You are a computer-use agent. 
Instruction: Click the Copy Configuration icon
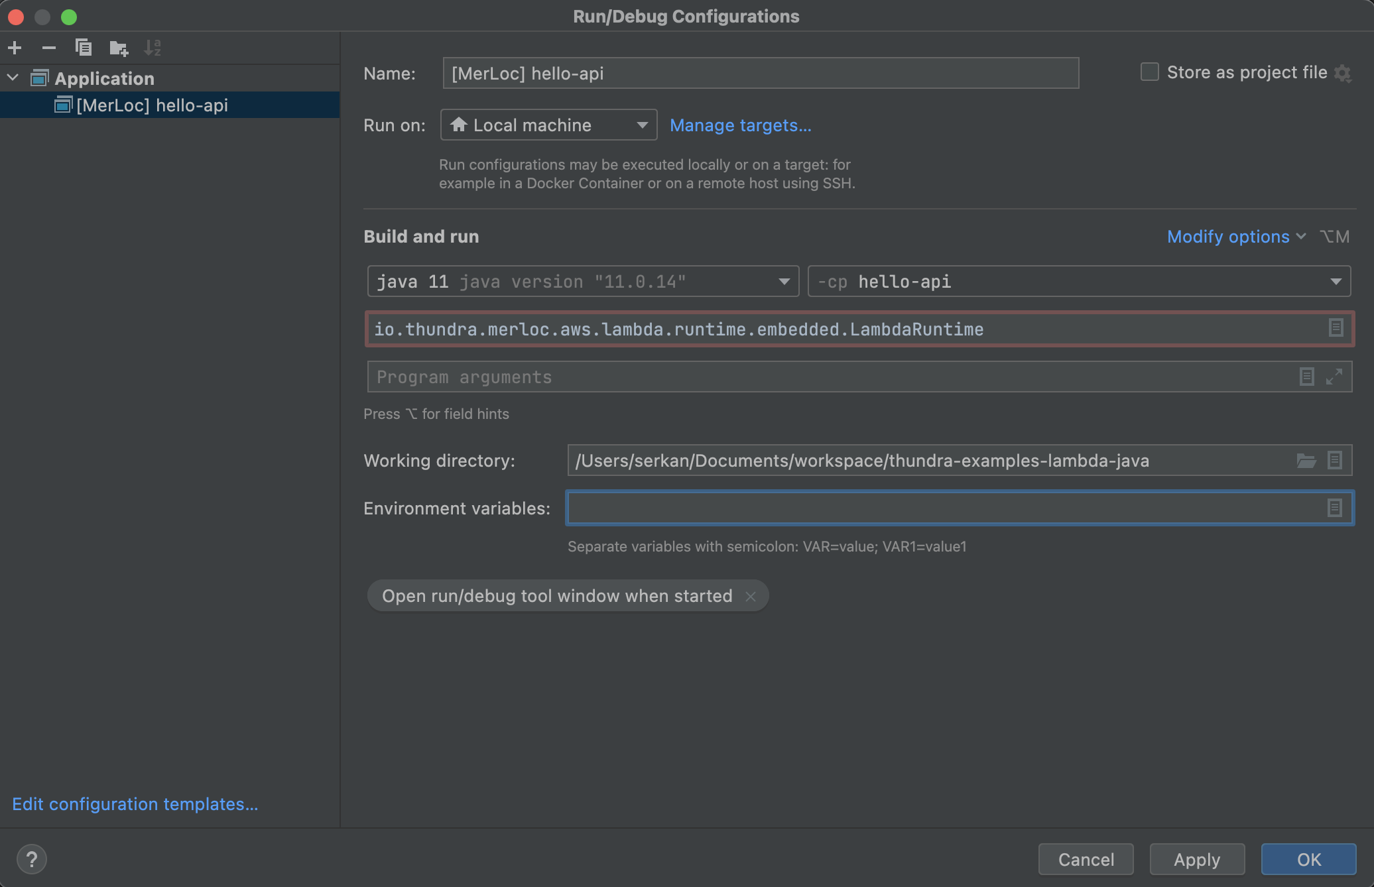(x=83, y=48)
